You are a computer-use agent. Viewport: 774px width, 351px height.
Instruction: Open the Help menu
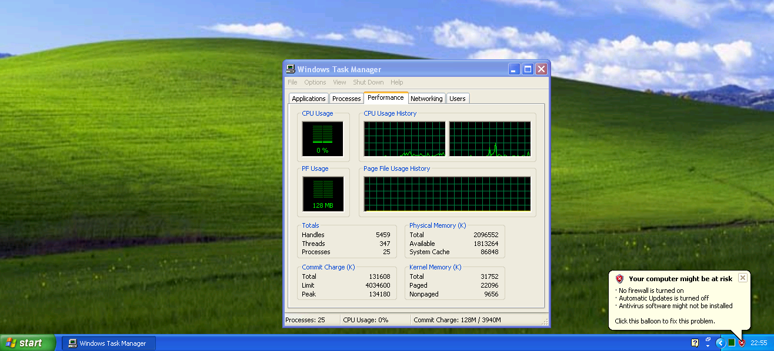(397, 82)
